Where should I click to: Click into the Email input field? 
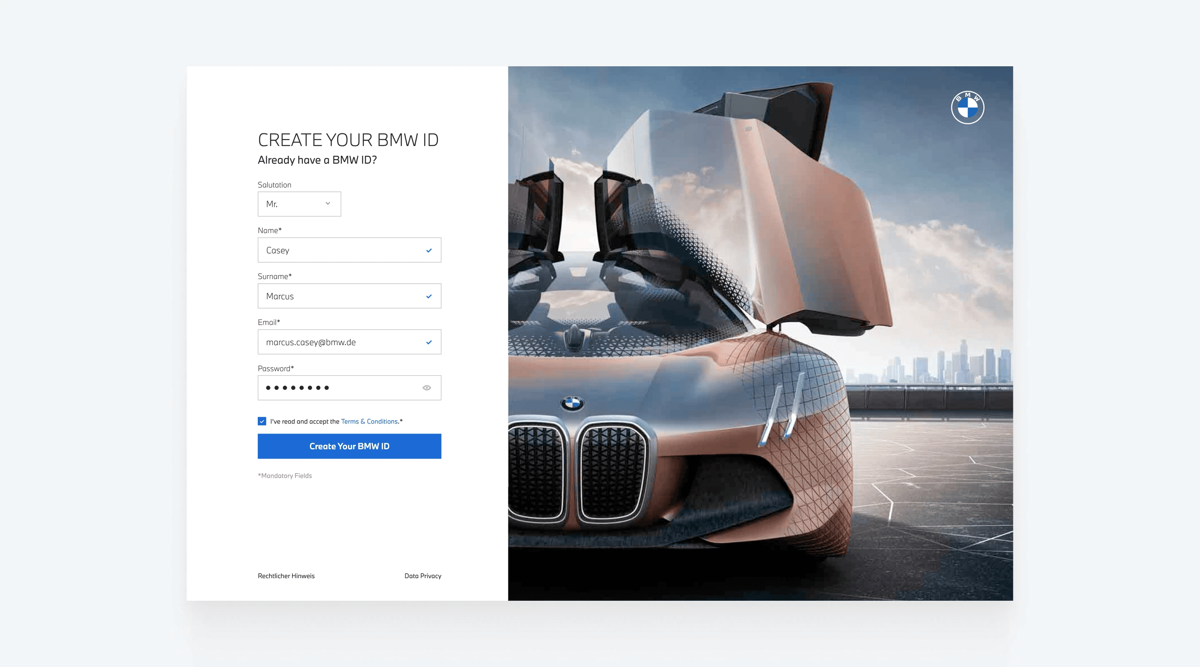pyautogui.click(x=340, y=342)
